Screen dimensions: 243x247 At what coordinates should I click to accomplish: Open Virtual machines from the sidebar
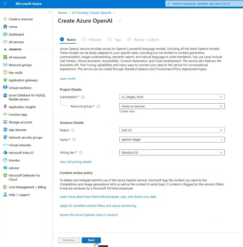tap(20, 88)
